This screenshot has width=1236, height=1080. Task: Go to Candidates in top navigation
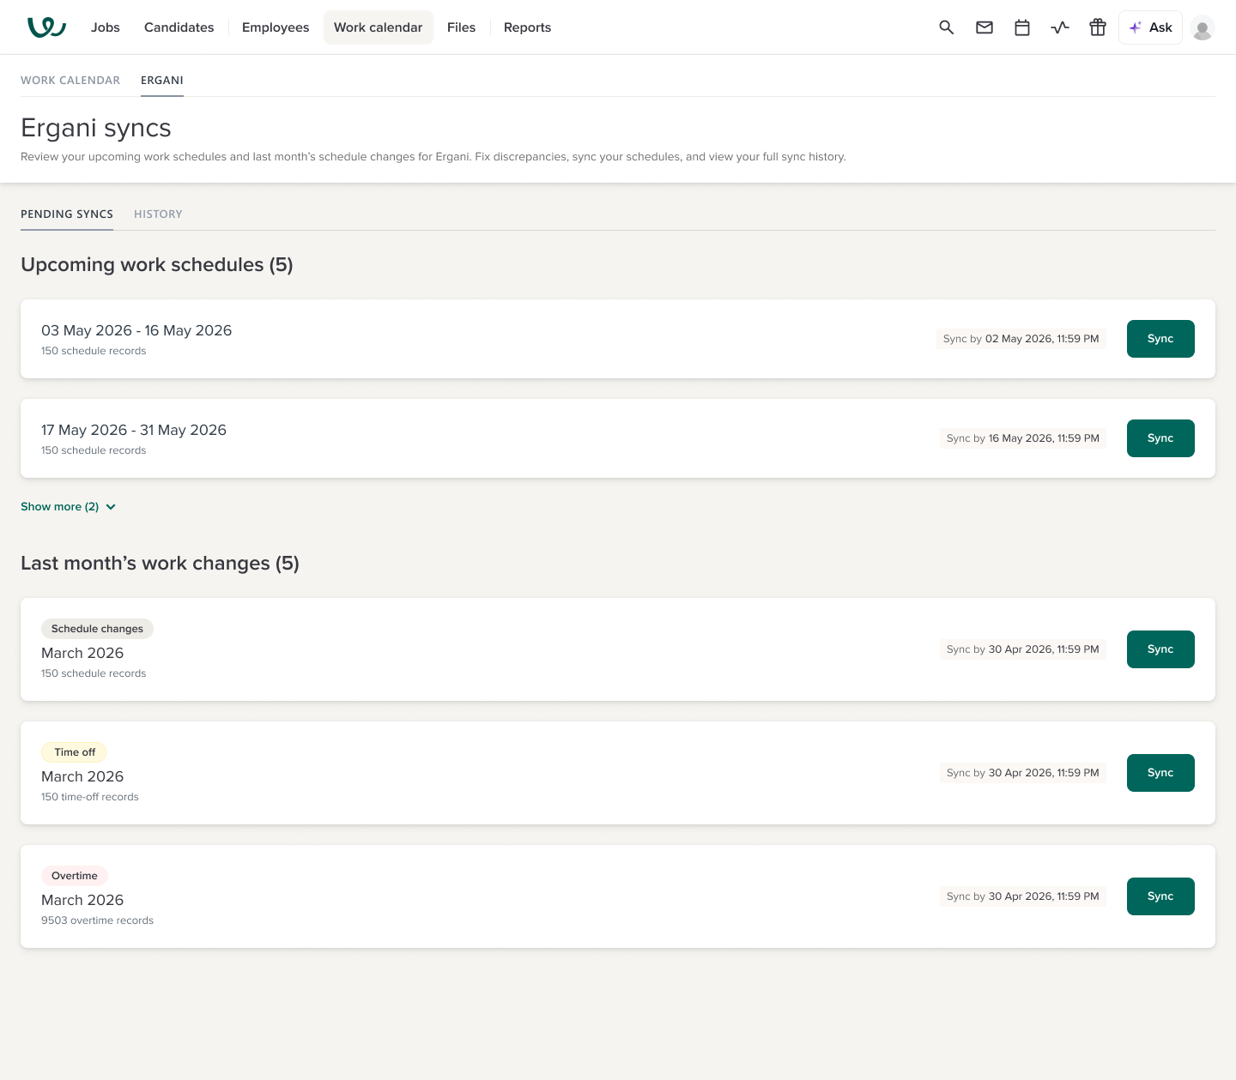[179, 27]
